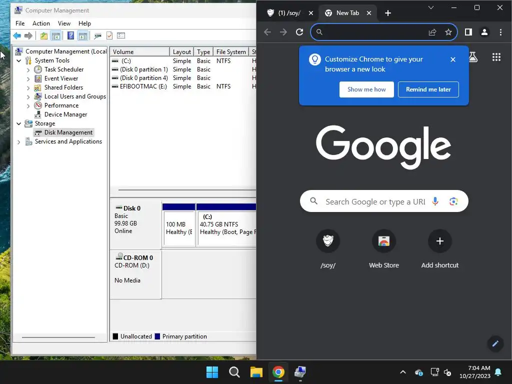Open the /soy/ shortcut tile
The height and width of the screenshot is (384, 512).
click(328, 249)
